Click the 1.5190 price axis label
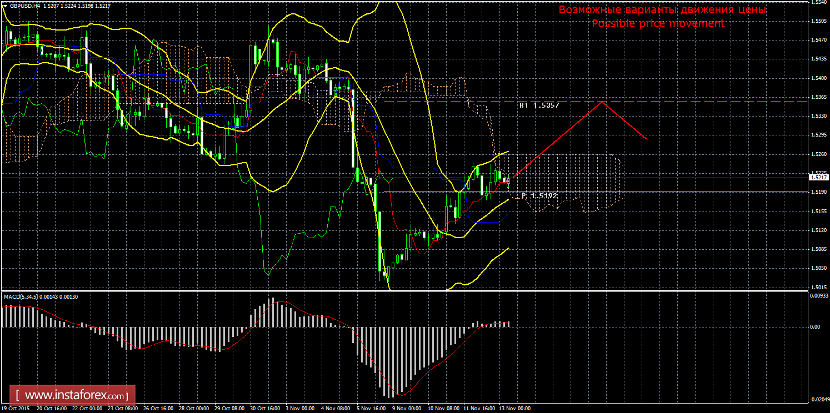Screen dimensions: 830x413 click(818, 192)
